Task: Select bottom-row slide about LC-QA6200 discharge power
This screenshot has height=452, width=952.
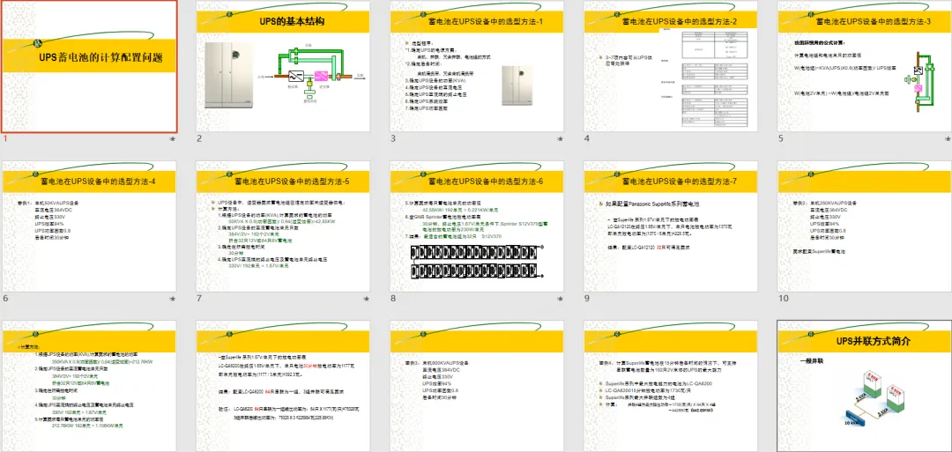Action: pyautogui.click(x=283, y=387)
